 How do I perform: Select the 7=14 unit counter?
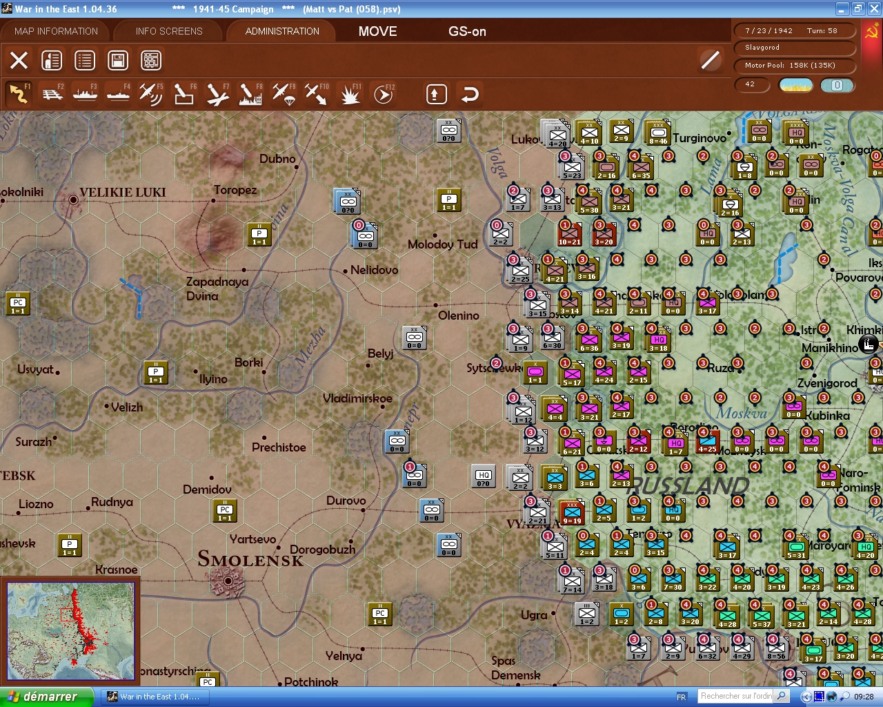(572, 581)
